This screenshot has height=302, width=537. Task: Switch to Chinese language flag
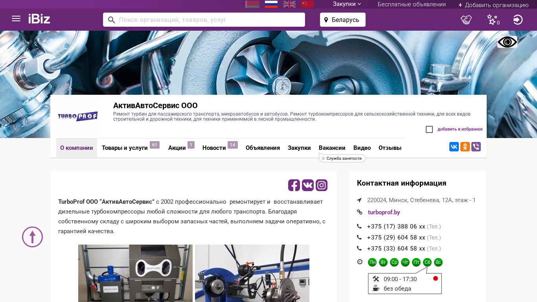(x=307, y=4)
